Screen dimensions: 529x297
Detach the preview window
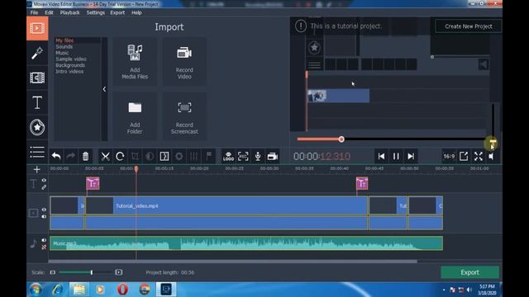(x=464, y=156)
